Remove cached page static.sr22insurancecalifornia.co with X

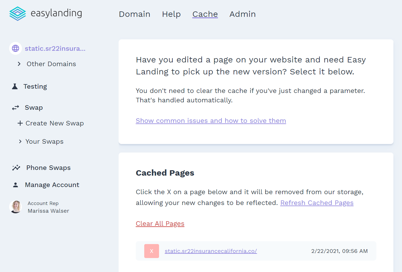click(152, 251)
